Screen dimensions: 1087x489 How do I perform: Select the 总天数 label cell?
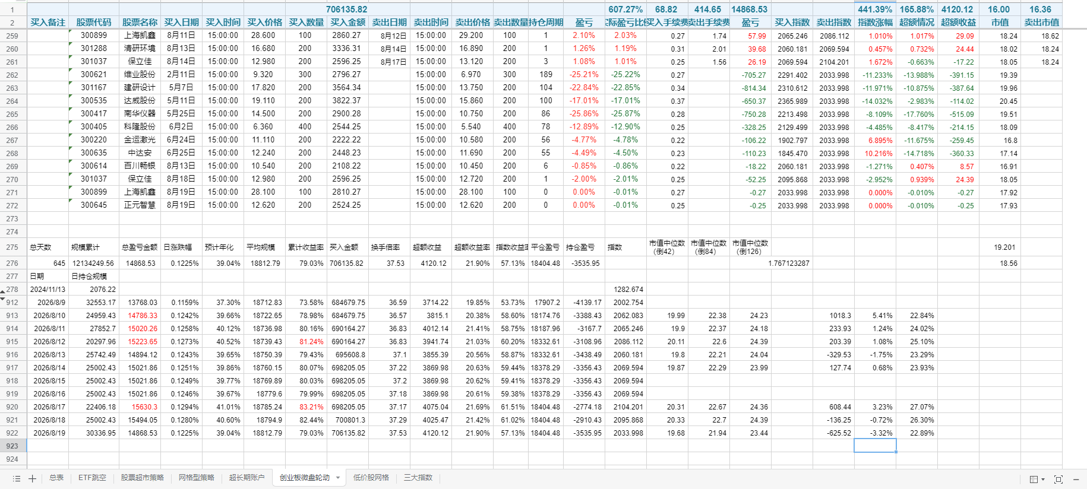[x=48, y=247]
